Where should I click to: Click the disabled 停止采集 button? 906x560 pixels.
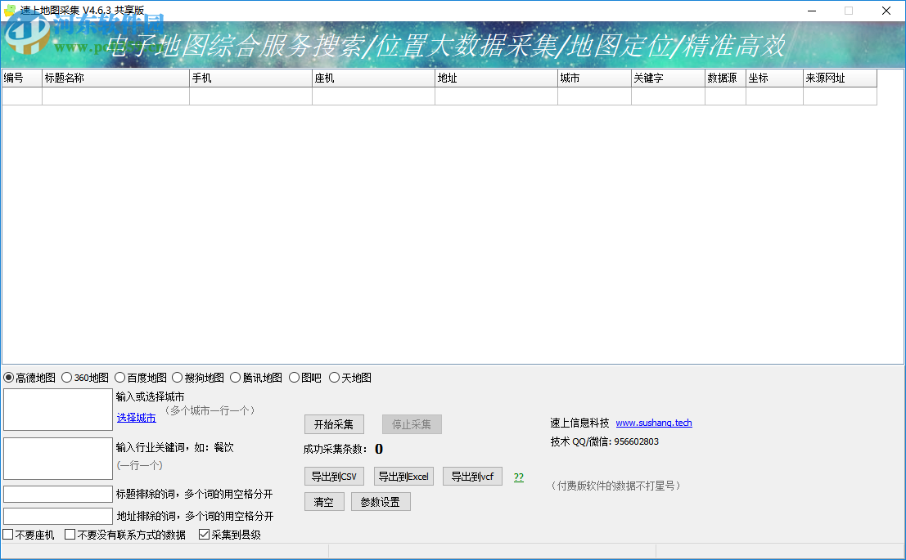tap(412, 424)
